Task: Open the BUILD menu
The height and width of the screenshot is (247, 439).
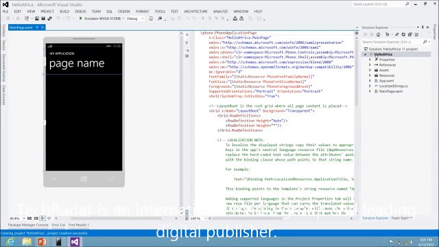Action: click(64, 12)
